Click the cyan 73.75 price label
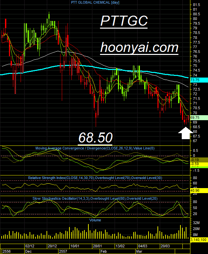The image size is (208, 254). 199,80
